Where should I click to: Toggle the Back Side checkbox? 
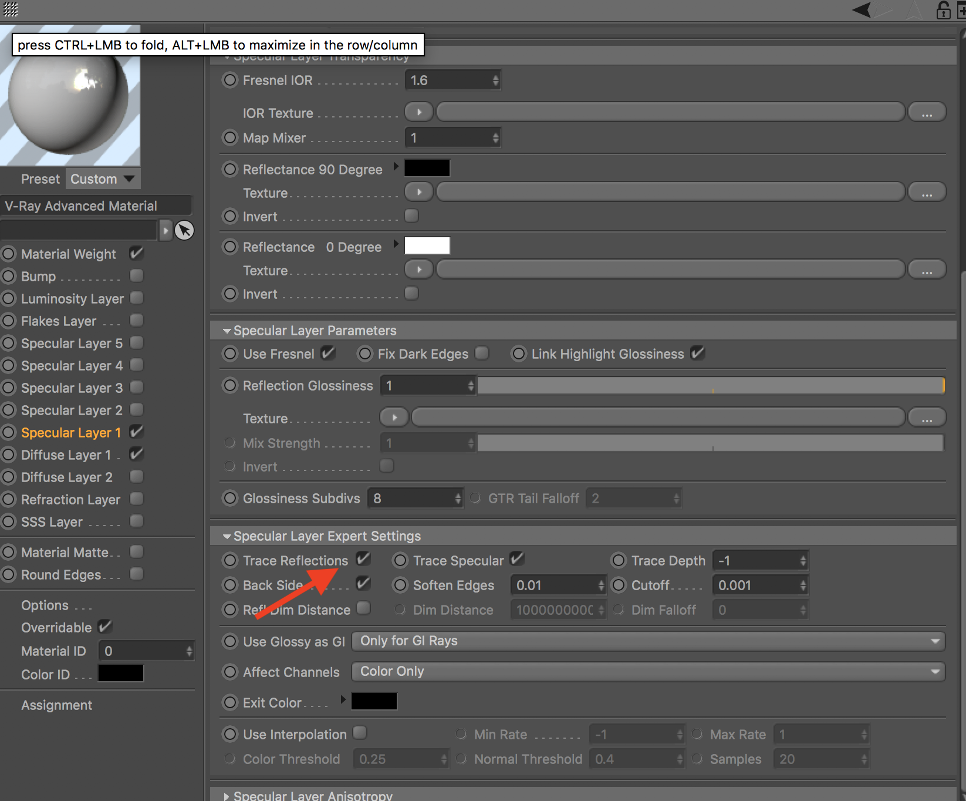pyautogui.click(x=363, y=583)
